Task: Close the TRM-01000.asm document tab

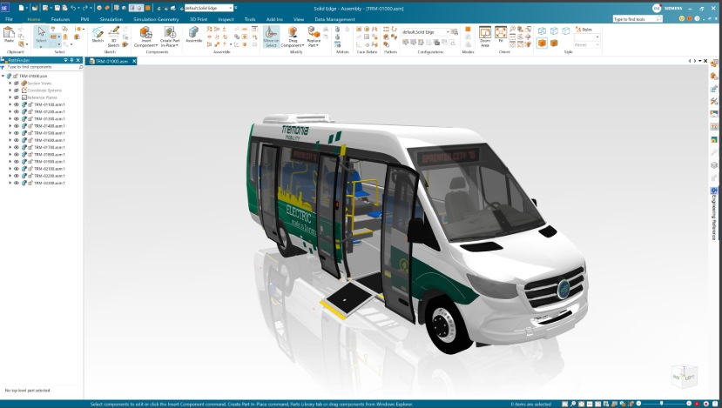Action: [x=136, y=61]
